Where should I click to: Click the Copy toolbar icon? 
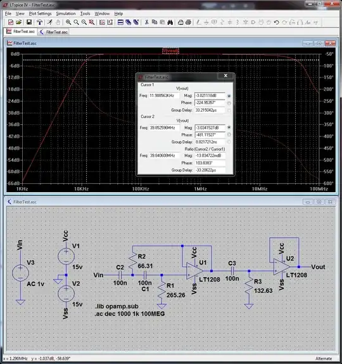(x=155, y=22)
